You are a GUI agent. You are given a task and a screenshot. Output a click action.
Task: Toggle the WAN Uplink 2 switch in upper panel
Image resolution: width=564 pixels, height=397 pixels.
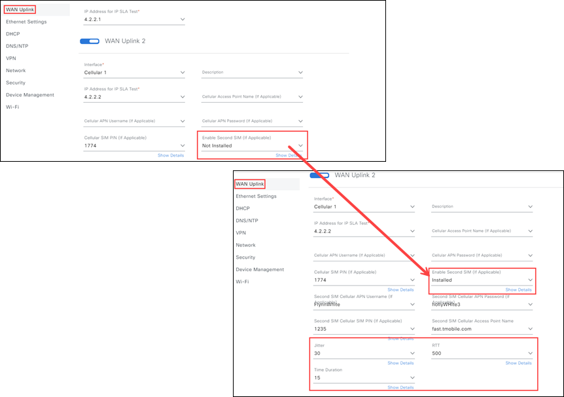pyautogui.click(x=90, y=41)
